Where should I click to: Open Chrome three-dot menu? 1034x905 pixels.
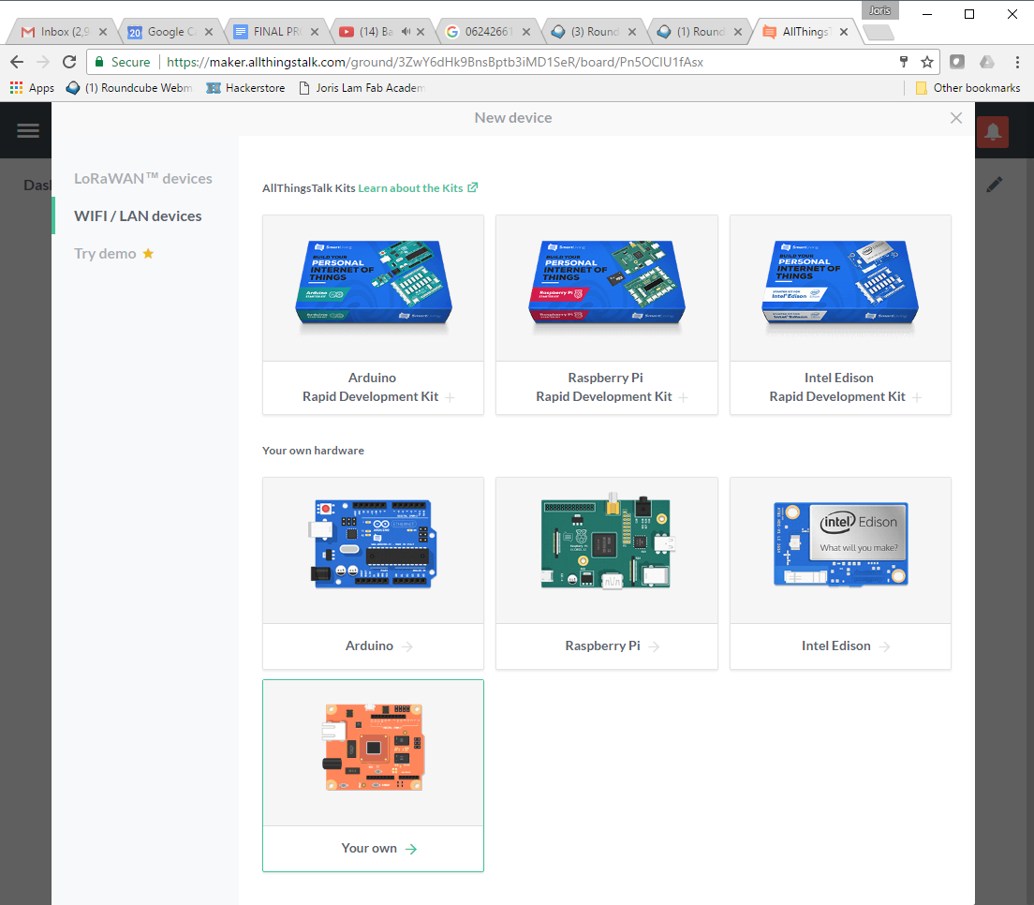tap(1017, 62)
